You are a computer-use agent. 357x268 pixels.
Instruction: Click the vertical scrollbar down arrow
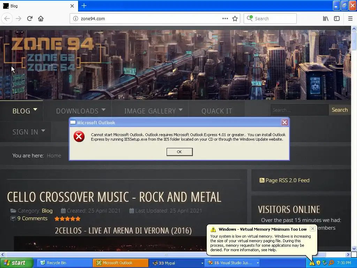[354, 248]
